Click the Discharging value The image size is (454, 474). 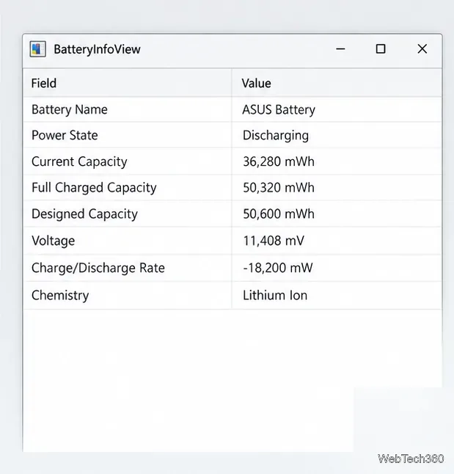[x=276, y=136]
